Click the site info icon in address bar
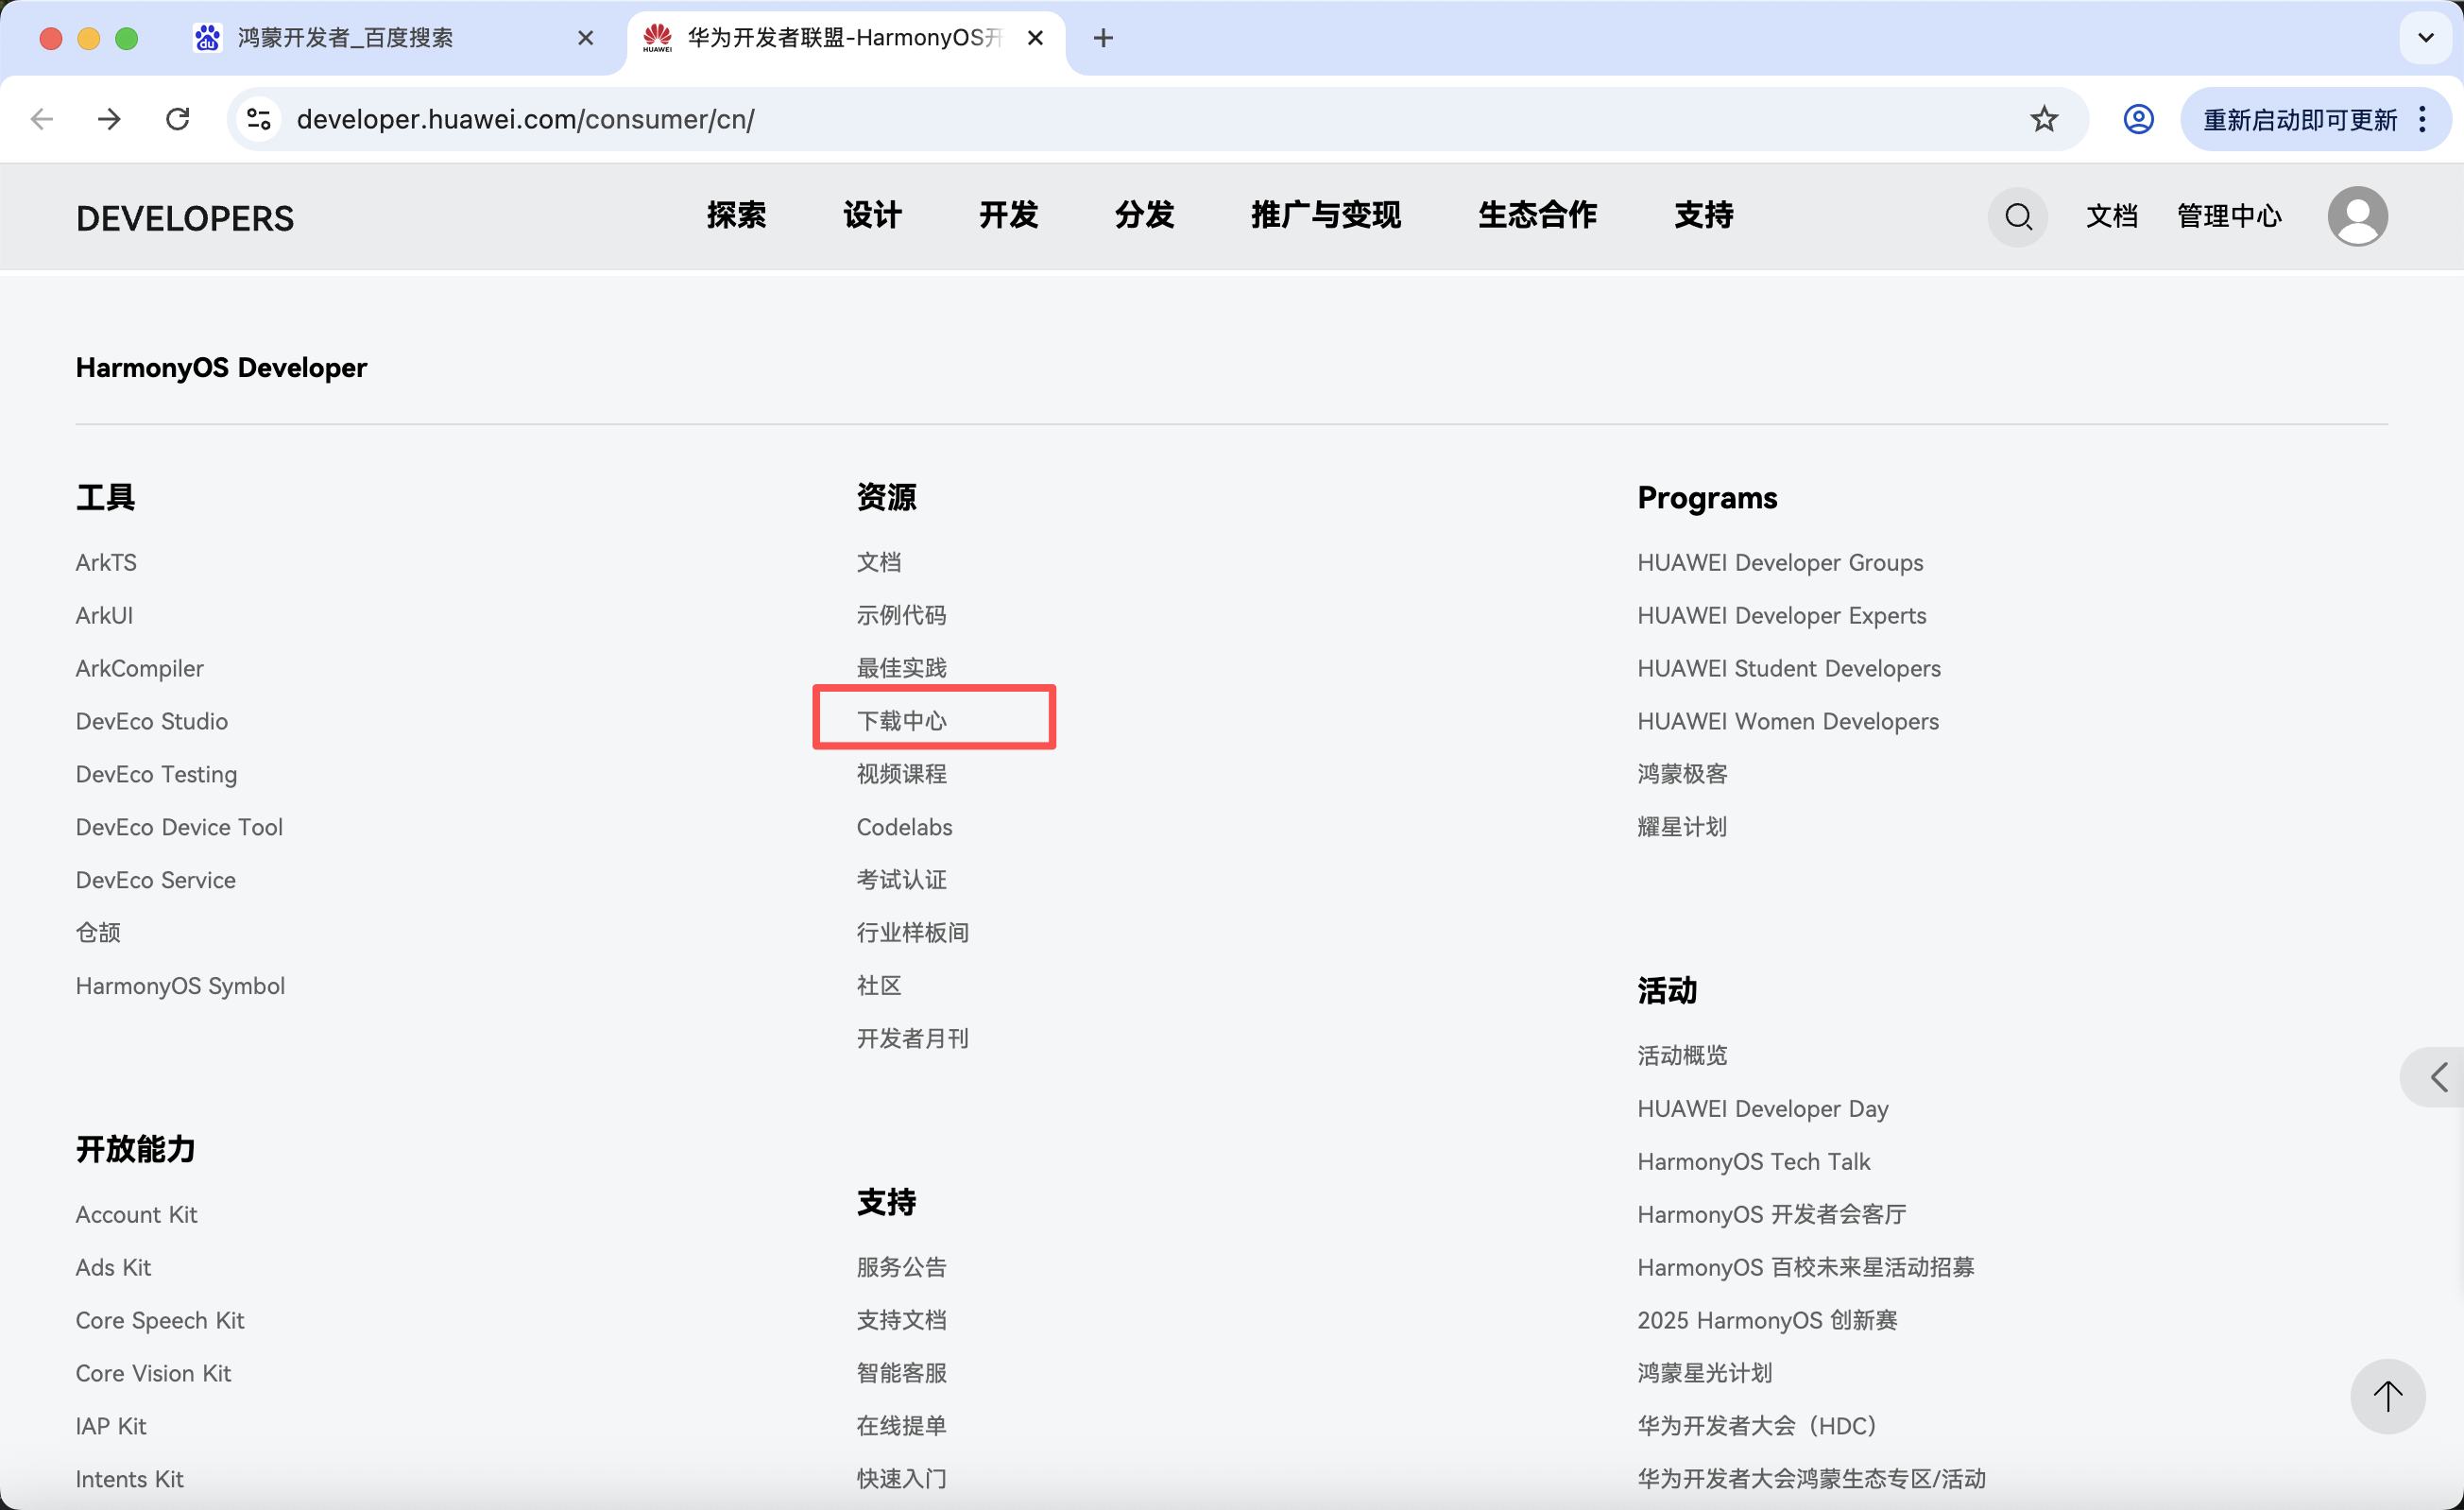The height and width of the screenshot is (1510, 2464). click(259, 119)
